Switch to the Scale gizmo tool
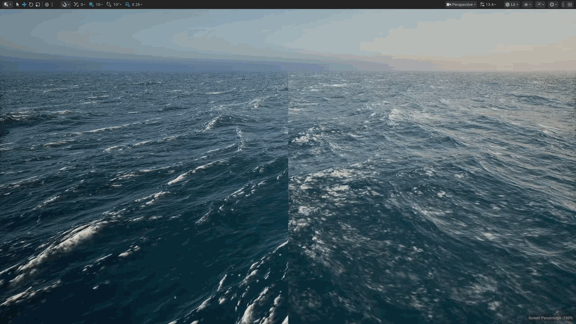The image size is (576, 324). click(x=38, y=4)
